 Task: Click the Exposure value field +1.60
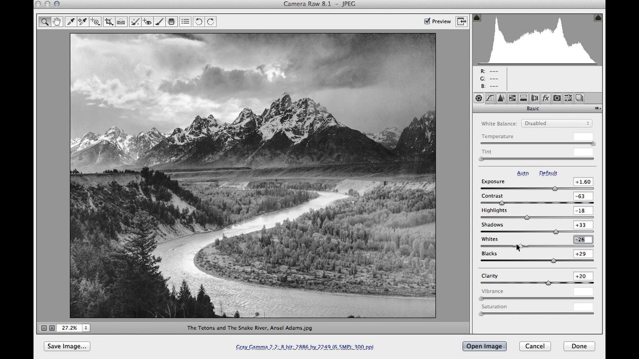583,182
